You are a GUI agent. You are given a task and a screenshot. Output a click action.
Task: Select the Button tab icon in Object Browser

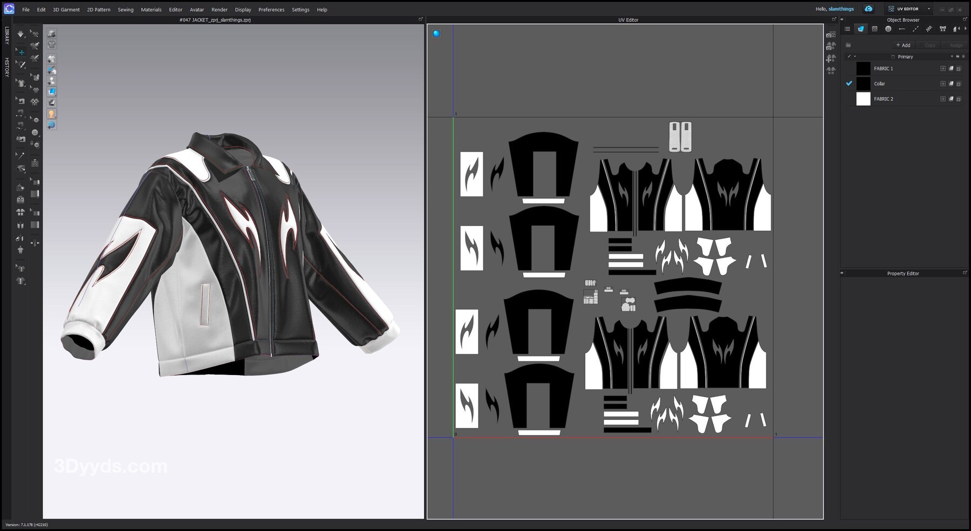pos(888,29)
